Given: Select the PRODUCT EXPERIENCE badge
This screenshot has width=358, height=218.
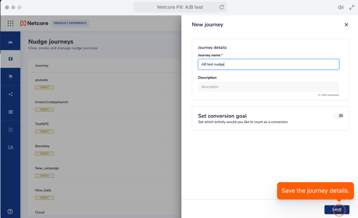Looking at the screenshot, I should (70, 23).
